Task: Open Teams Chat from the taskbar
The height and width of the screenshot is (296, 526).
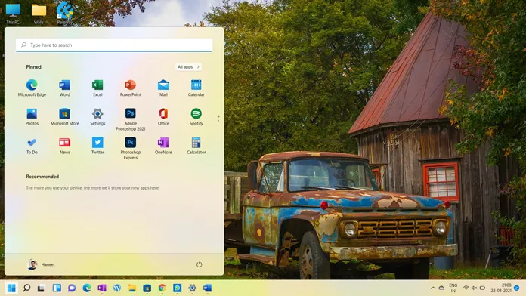Action: pyautogui.click(x=72, y=288)
